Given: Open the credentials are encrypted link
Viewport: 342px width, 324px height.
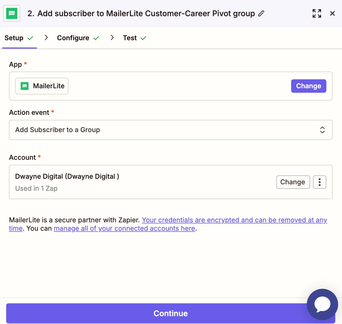Looking at the screenshot, I should (x=234, y=220).
